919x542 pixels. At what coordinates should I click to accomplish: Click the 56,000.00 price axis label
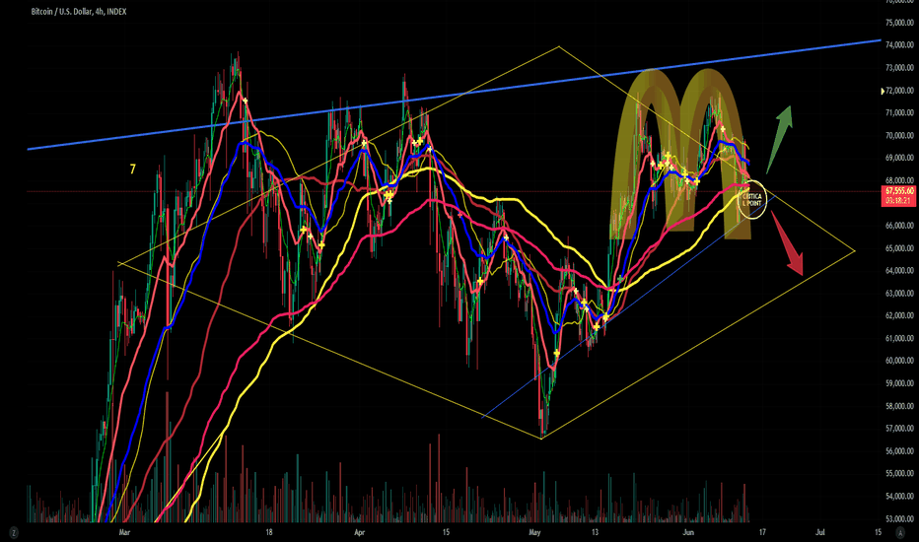click(x=899, y=451)
